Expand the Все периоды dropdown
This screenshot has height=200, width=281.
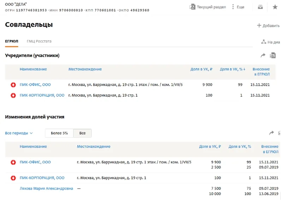tap(19, 133)
